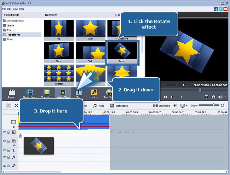Viewport: 230px width, 175px height.
Task: Delete selected item with X icon
Action: (x=16, y=105)
